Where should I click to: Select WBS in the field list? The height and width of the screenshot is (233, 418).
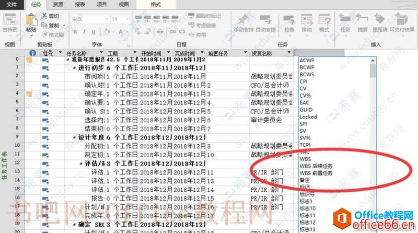(305, 159)
